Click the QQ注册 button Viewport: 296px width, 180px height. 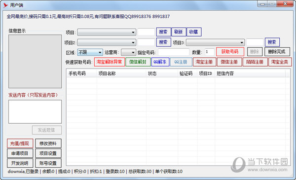point(181,62)
